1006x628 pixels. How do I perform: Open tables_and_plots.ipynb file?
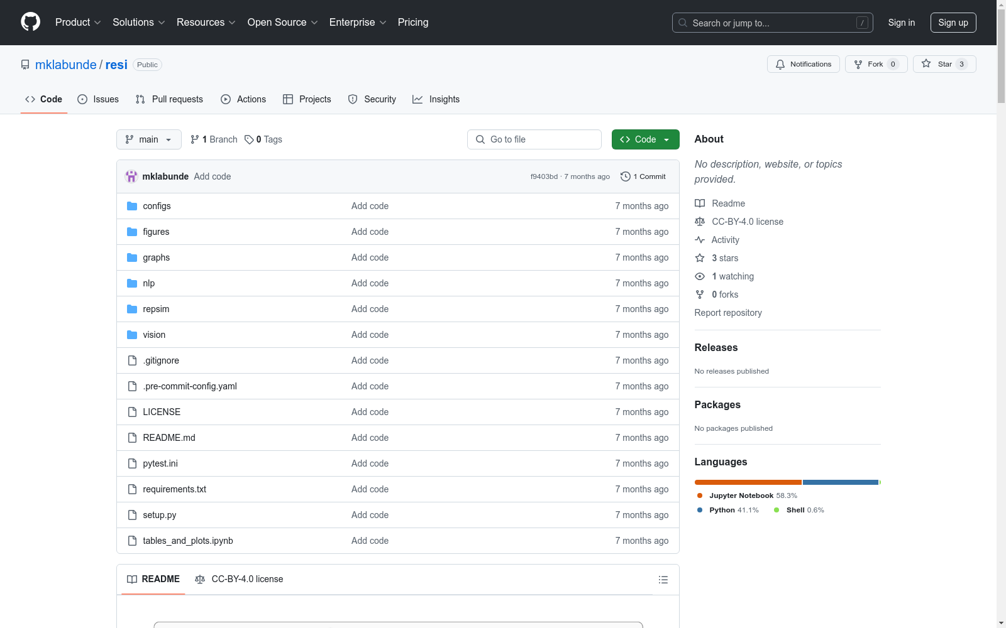click(188, 541)
